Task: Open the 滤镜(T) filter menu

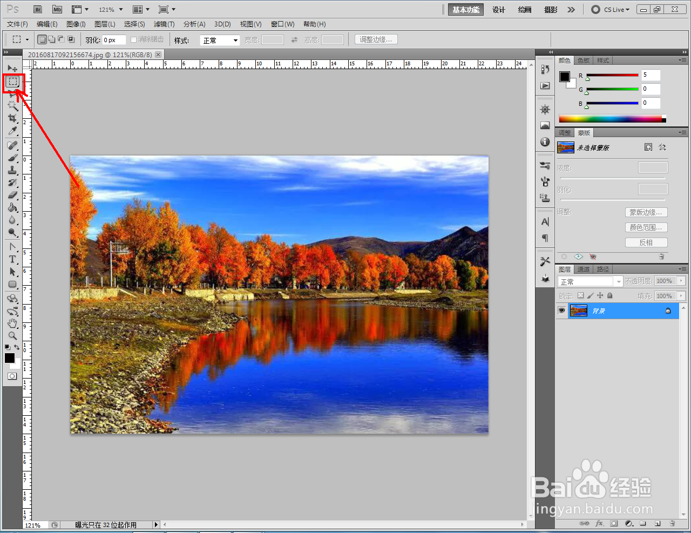Action: (164, 24)
